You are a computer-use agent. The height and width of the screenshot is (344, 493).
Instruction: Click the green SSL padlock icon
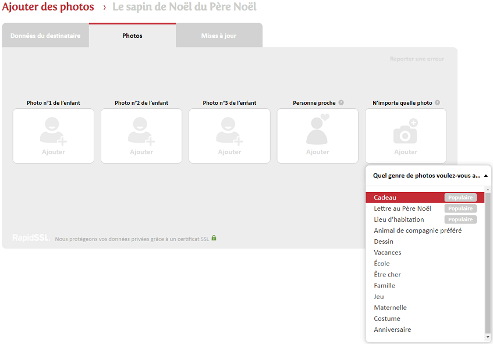(x=214, y=237)
